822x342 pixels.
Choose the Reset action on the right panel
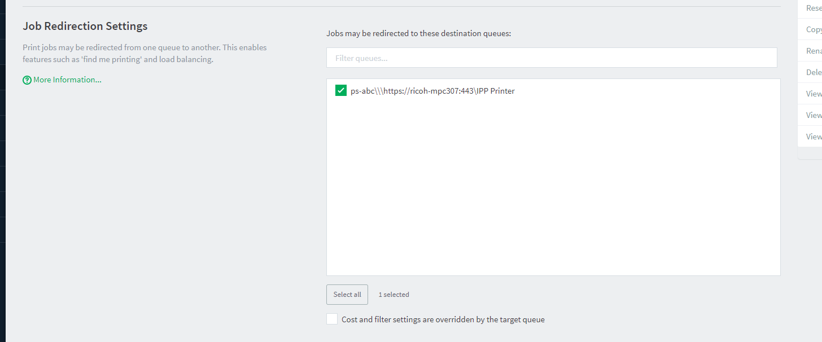tap(813, 8)
